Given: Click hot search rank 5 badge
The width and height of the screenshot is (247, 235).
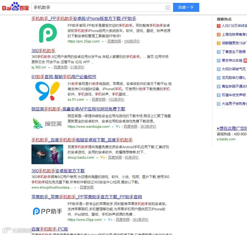Looking at the screenshot, I should (219, 61).
